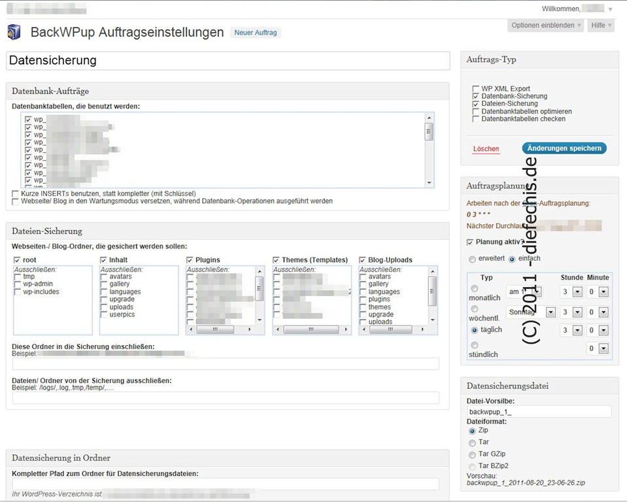
Task: Click database tables list scroll-up arrow
Action: [429, 118]
